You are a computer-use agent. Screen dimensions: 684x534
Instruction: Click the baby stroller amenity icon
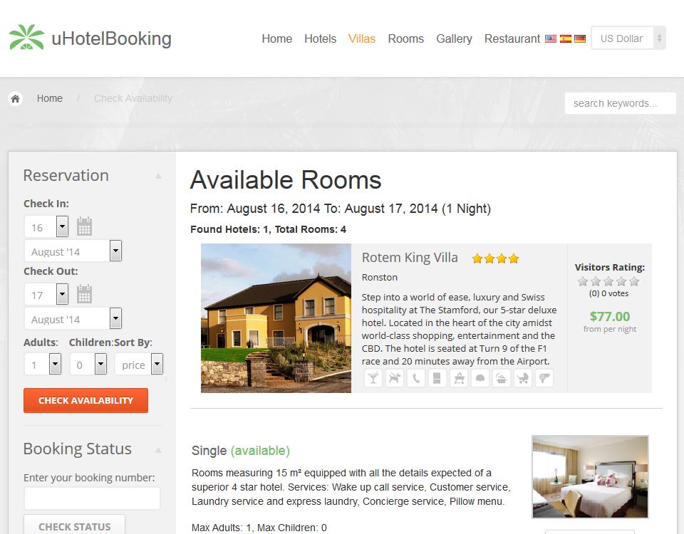coord(522,378)
